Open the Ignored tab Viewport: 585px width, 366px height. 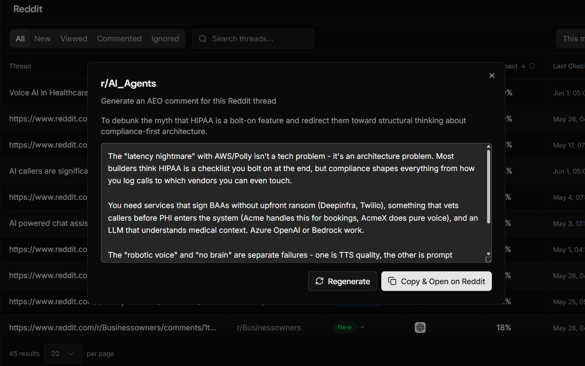coord(165,39)
